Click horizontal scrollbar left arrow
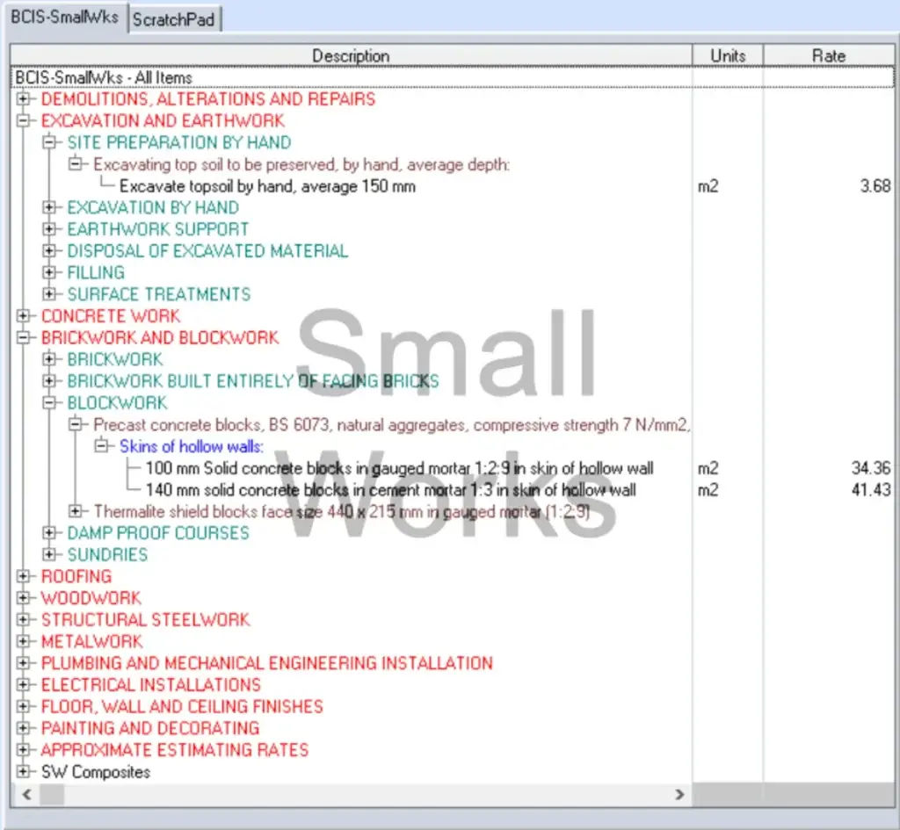This screenshot has height=830, width=900. click(25, 795)
